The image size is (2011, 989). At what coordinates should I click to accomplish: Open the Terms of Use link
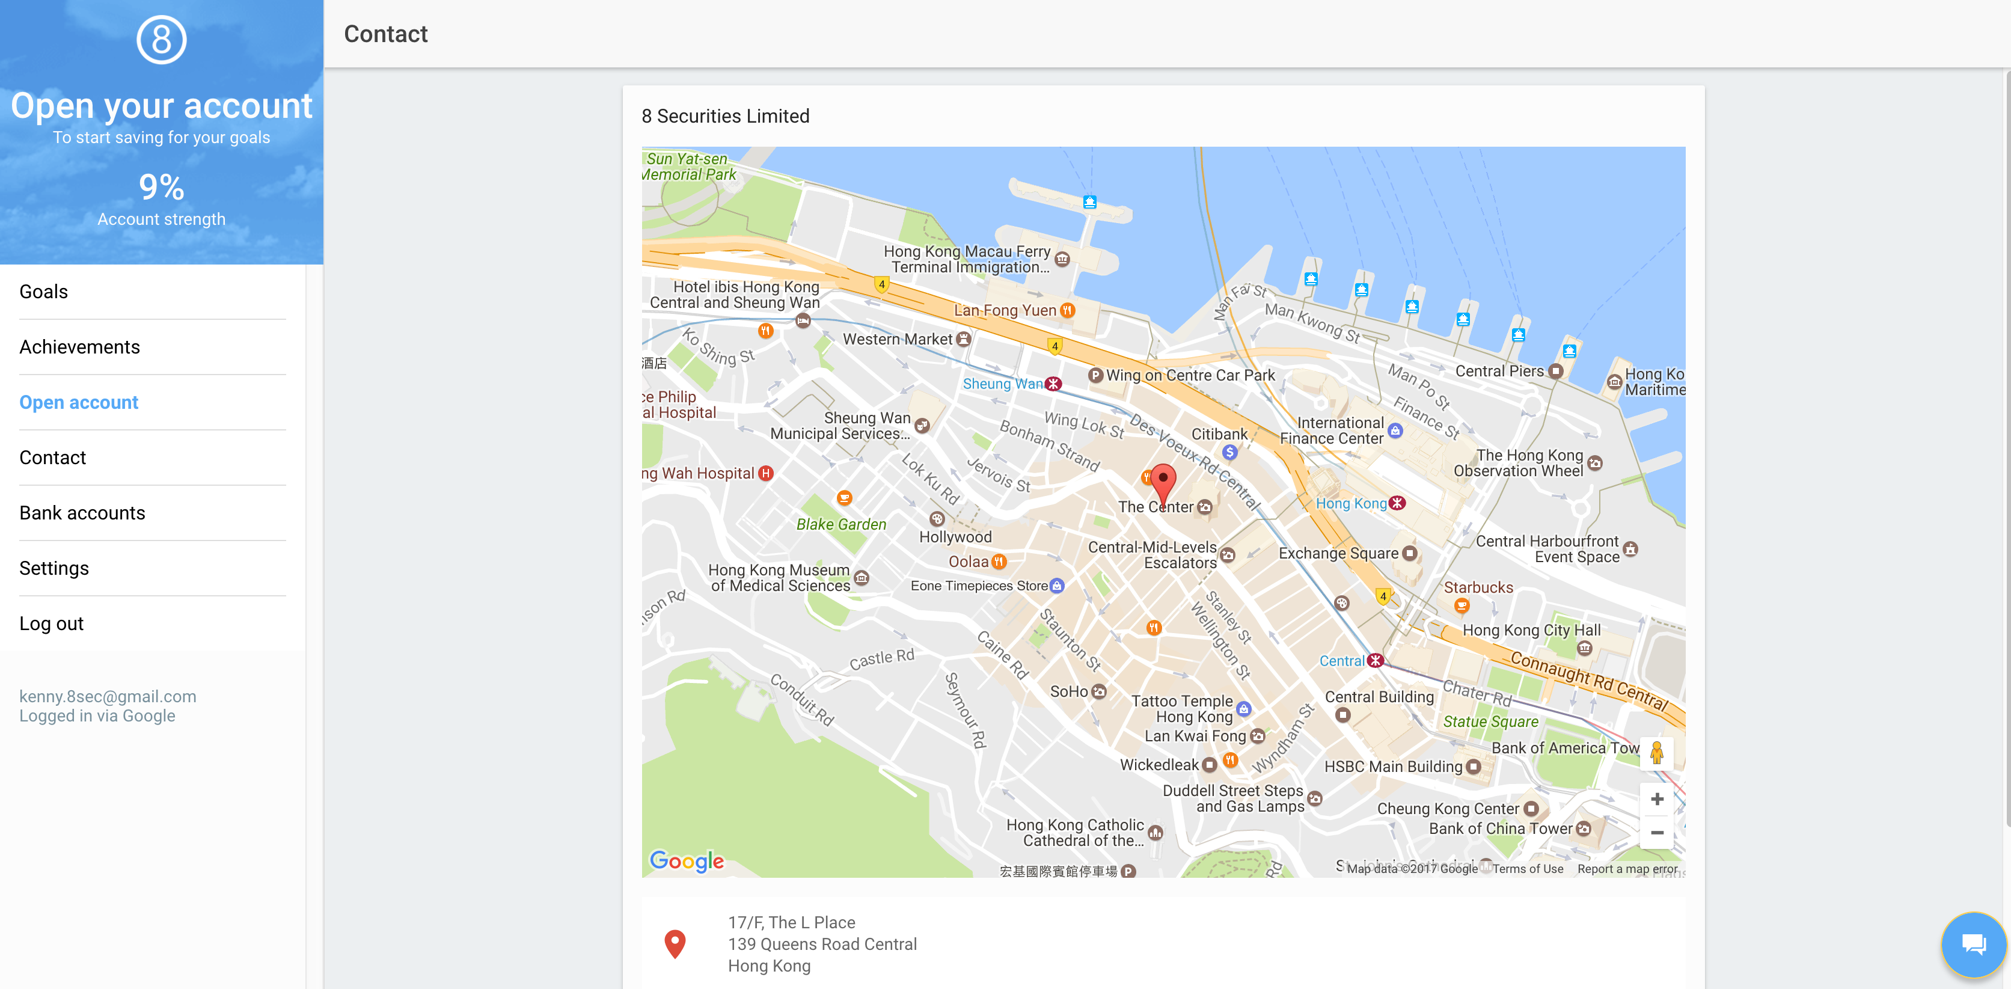click(1528, 869)
